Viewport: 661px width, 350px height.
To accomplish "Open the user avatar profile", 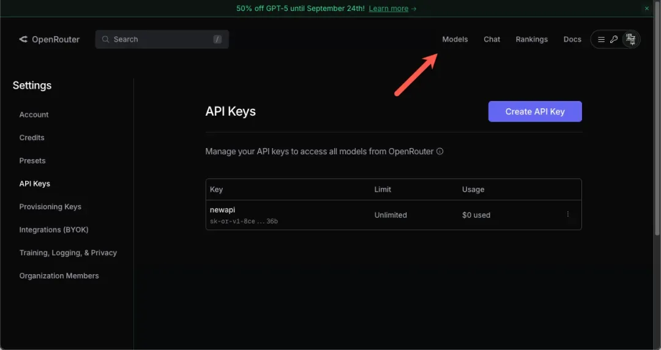I will point(630,39).
